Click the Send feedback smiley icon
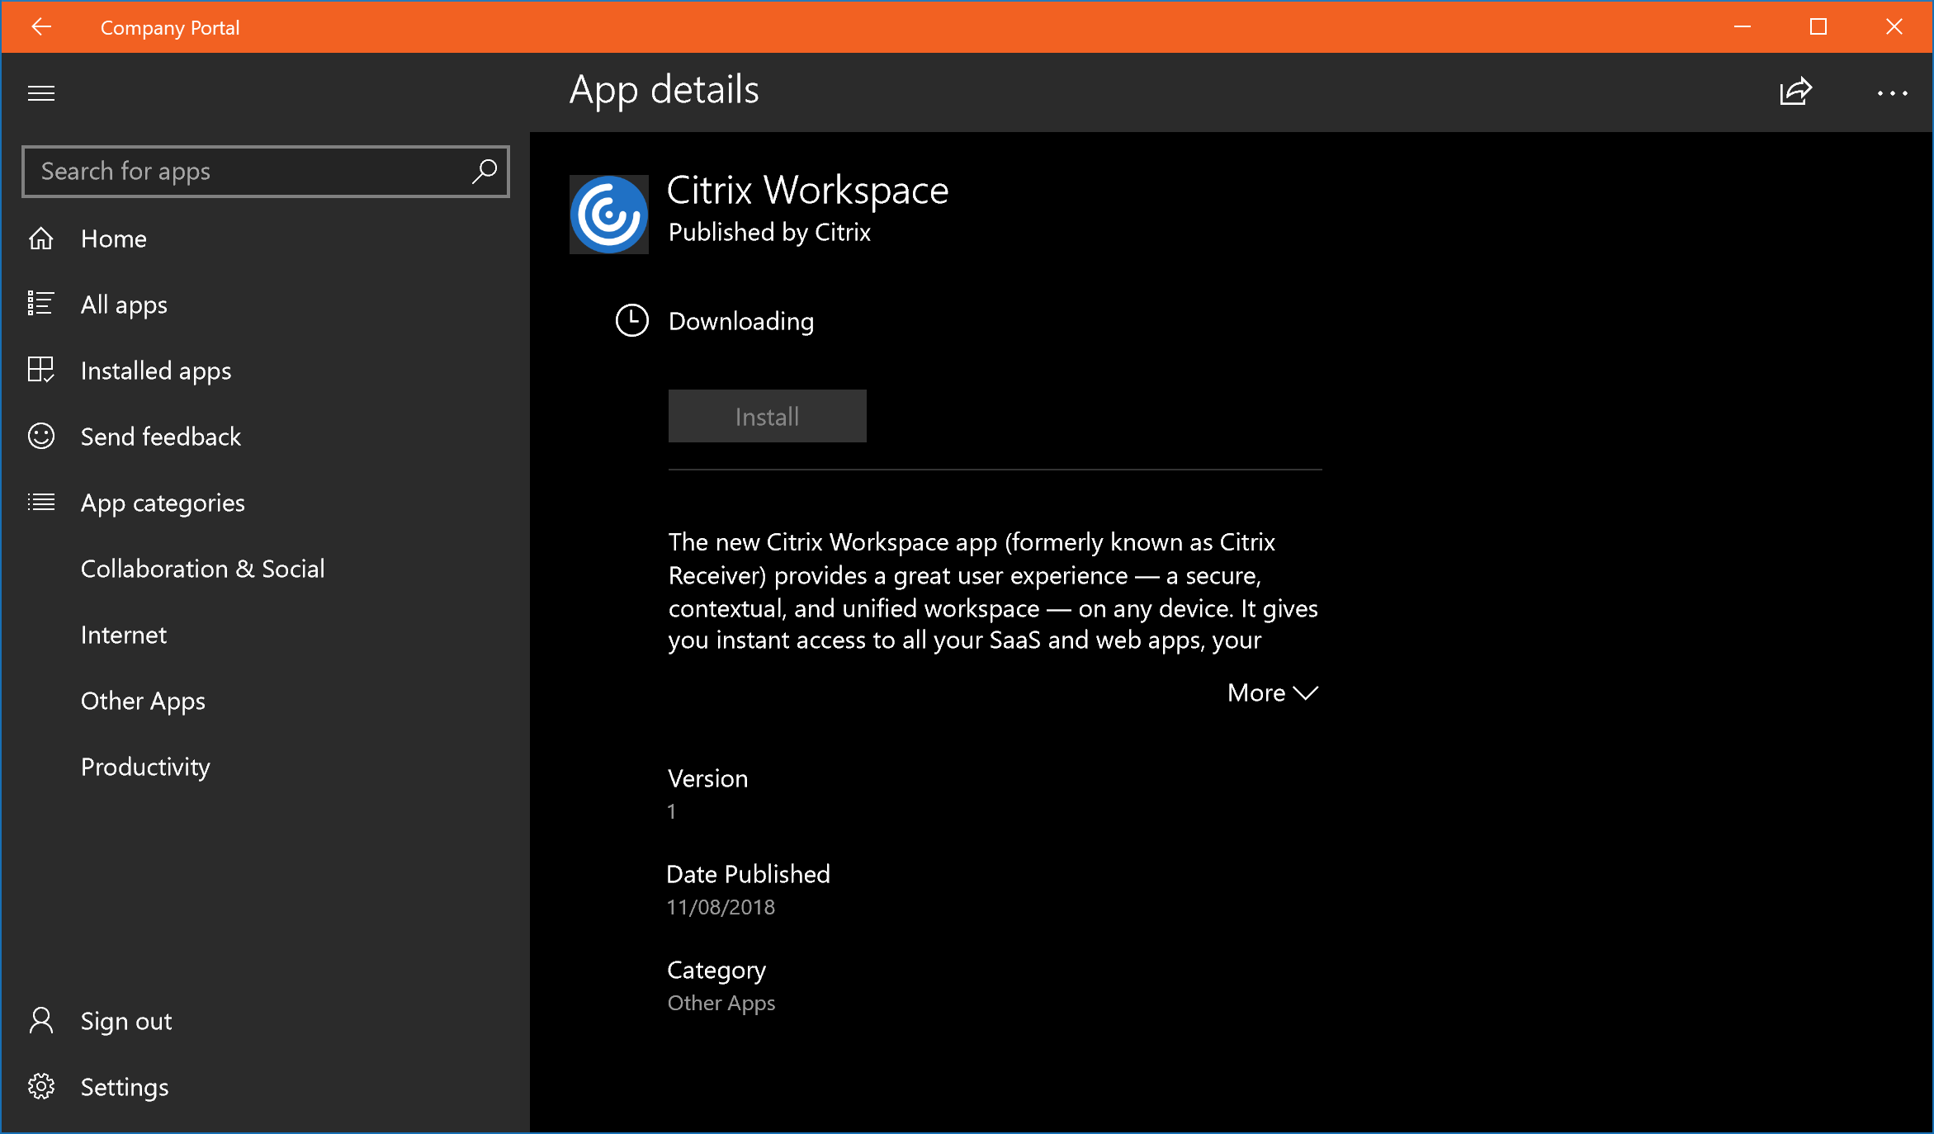The height and width of the screenshot is (1134, 1934). [39, 436]
